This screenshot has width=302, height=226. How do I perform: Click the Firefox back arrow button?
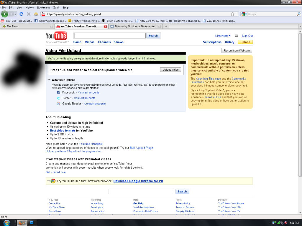pyautogui.click(x=5, y=14)
